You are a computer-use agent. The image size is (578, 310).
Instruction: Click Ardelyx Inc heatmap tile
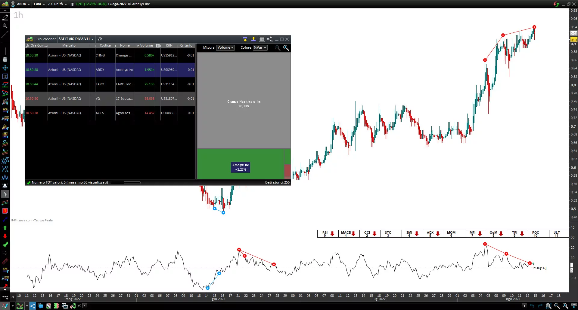[x=241, y=164]
